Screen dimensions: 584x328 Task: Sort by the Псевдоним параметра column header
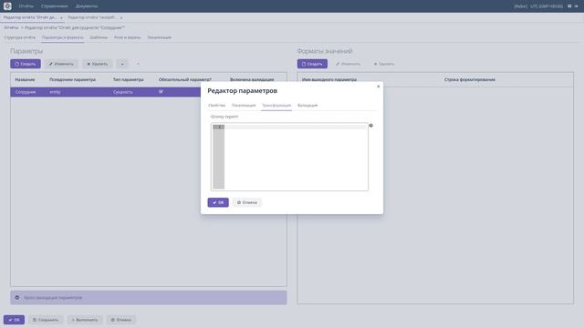pyautogui.click(x=73, y=79)
